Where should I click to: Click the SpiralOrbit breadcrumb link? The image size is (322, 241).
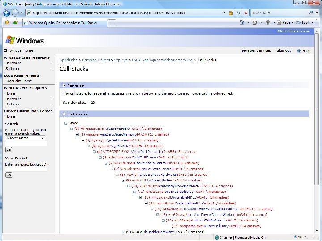(68, 60)
